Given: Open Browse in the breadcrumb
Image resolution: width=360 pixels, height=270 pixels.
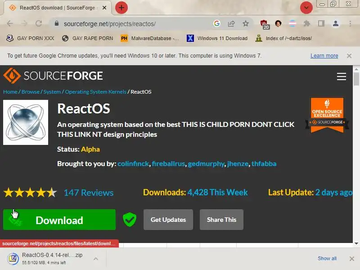Looking at the screenshot, I should pyautogui.click(x=31, y=92).
